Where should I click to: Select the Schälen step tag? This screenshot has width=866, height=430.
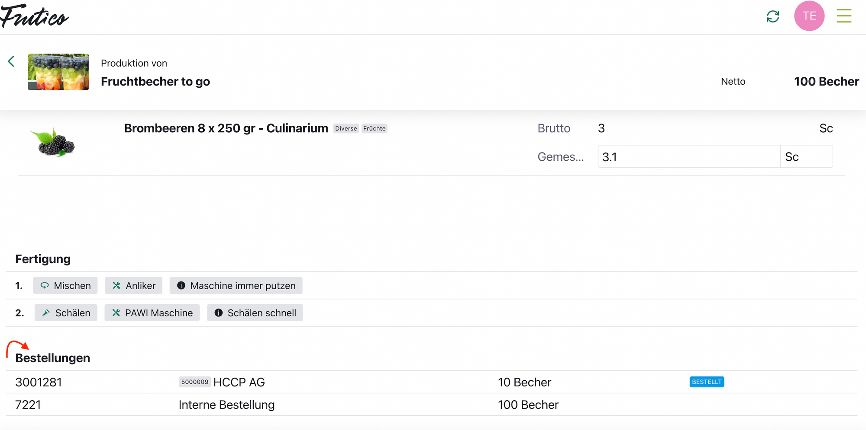point(66,313)
